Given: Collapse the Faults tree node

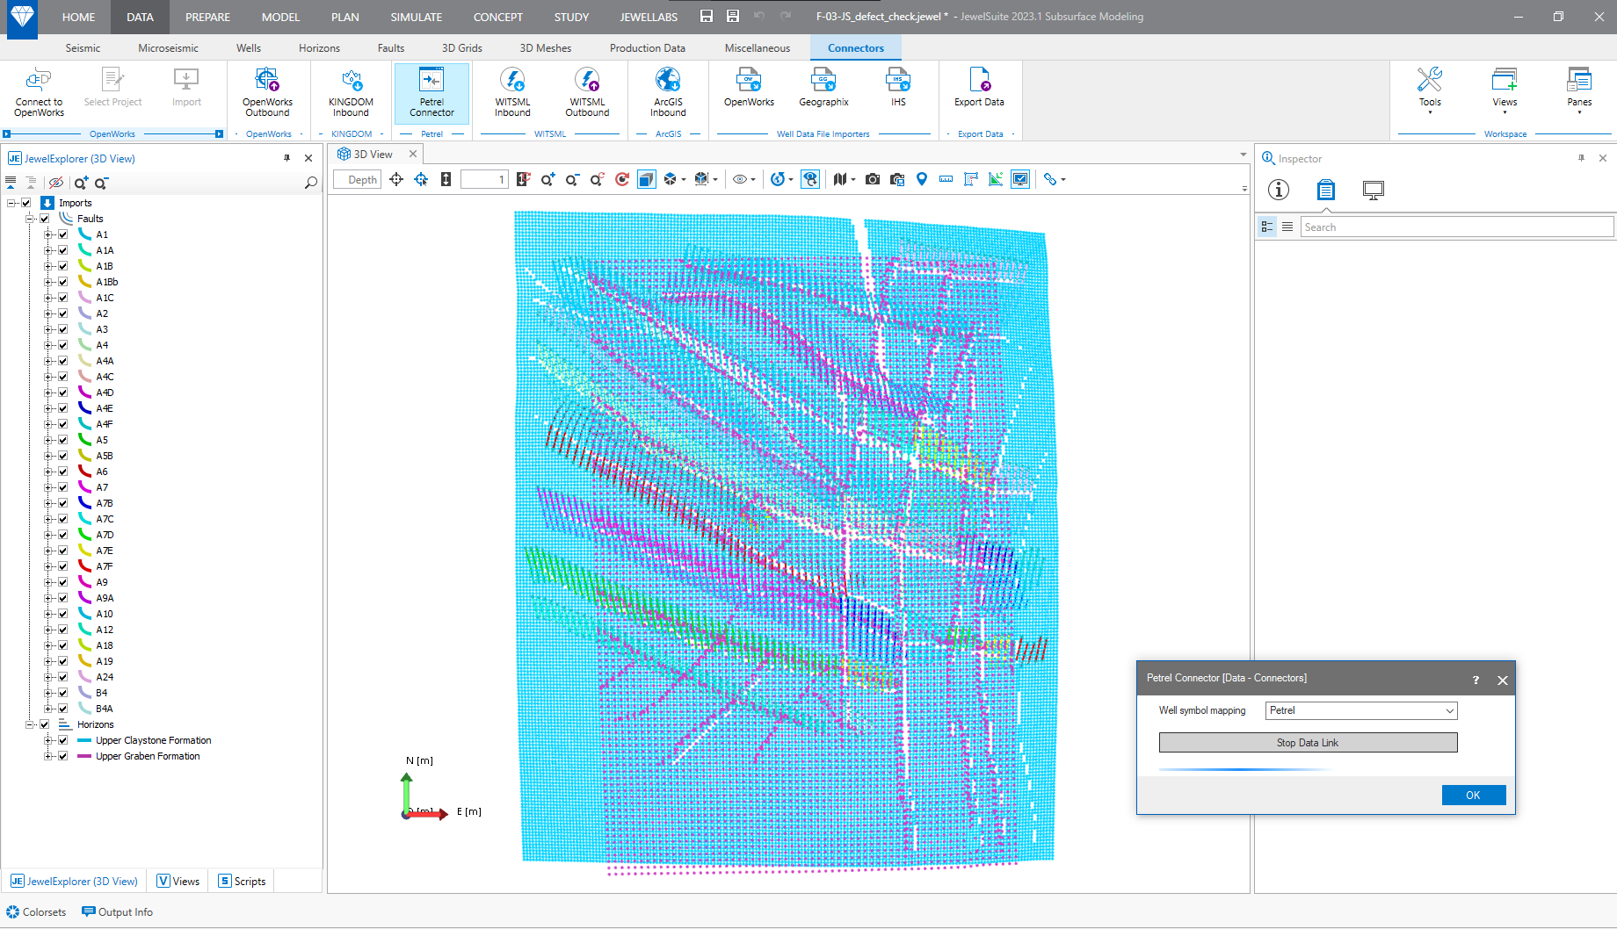Looking at the screenshot, I should pyautogui.click(x=30, y=219).
